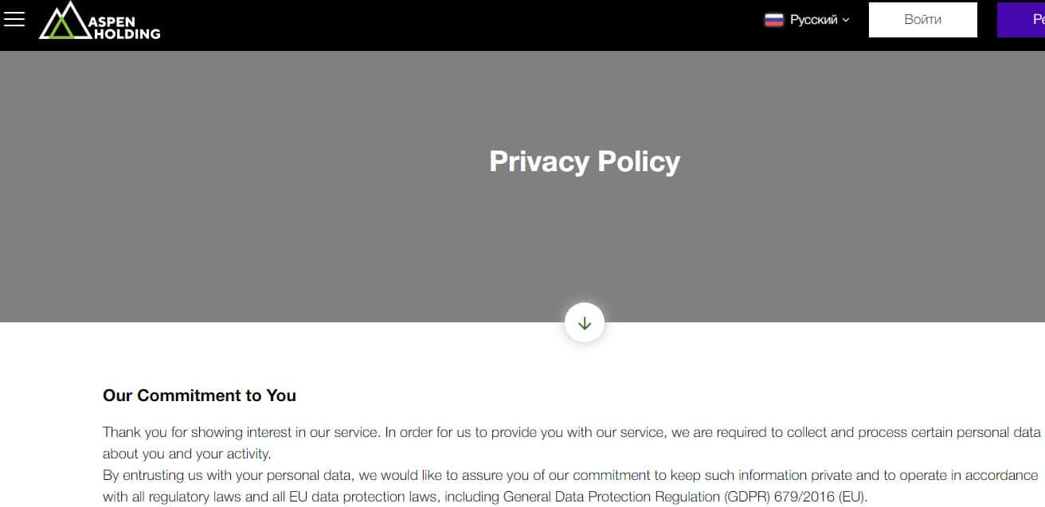Click empty area of black header bar
The width and height of the screenshot is (1045, 507).
(x=478, y=24)
